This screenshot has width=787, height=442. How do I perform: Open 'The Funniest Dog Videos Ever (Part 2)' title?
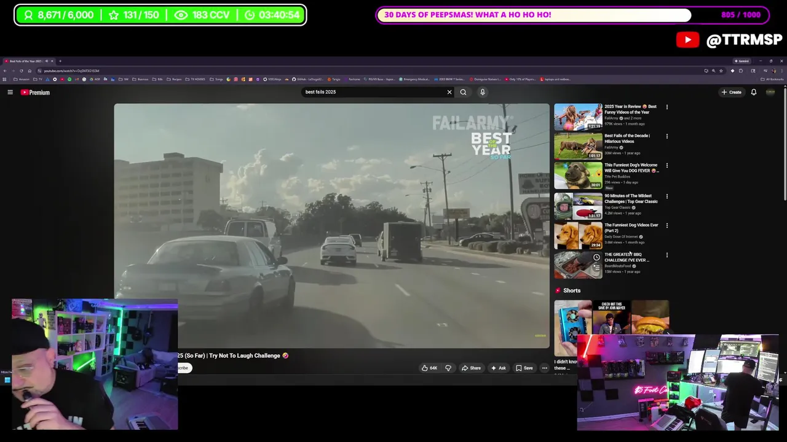[x=631, y=228]
